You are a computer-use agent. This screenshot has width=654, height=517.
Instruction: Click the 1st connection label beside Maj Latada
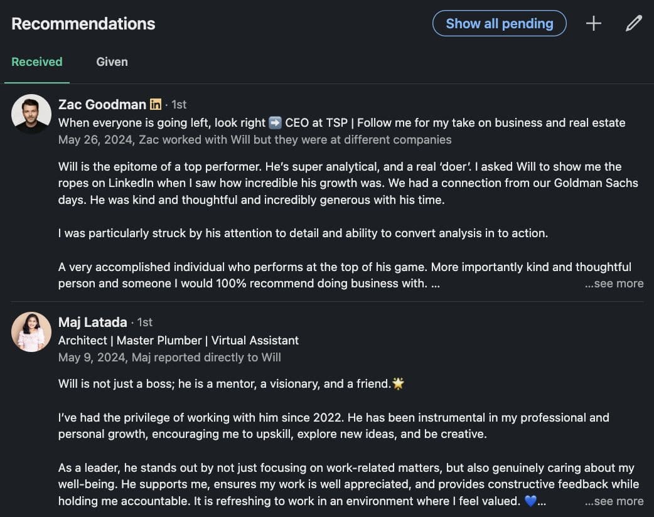point(144,322)
